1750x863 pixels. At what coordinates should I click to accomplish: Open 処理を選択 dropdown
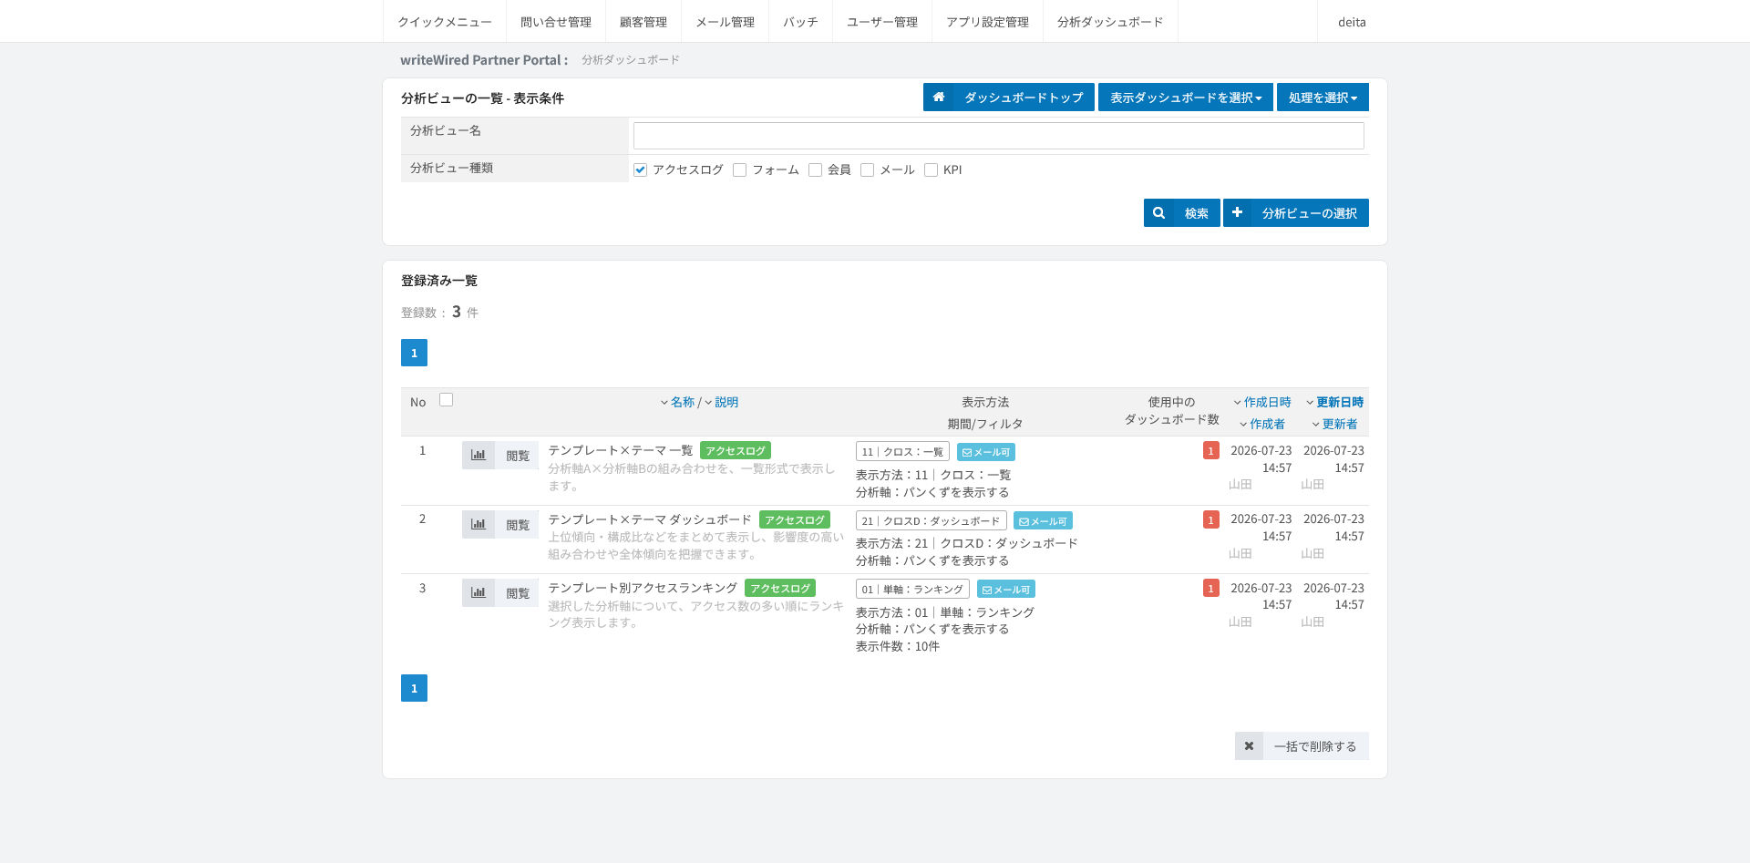coord(1323,98)
